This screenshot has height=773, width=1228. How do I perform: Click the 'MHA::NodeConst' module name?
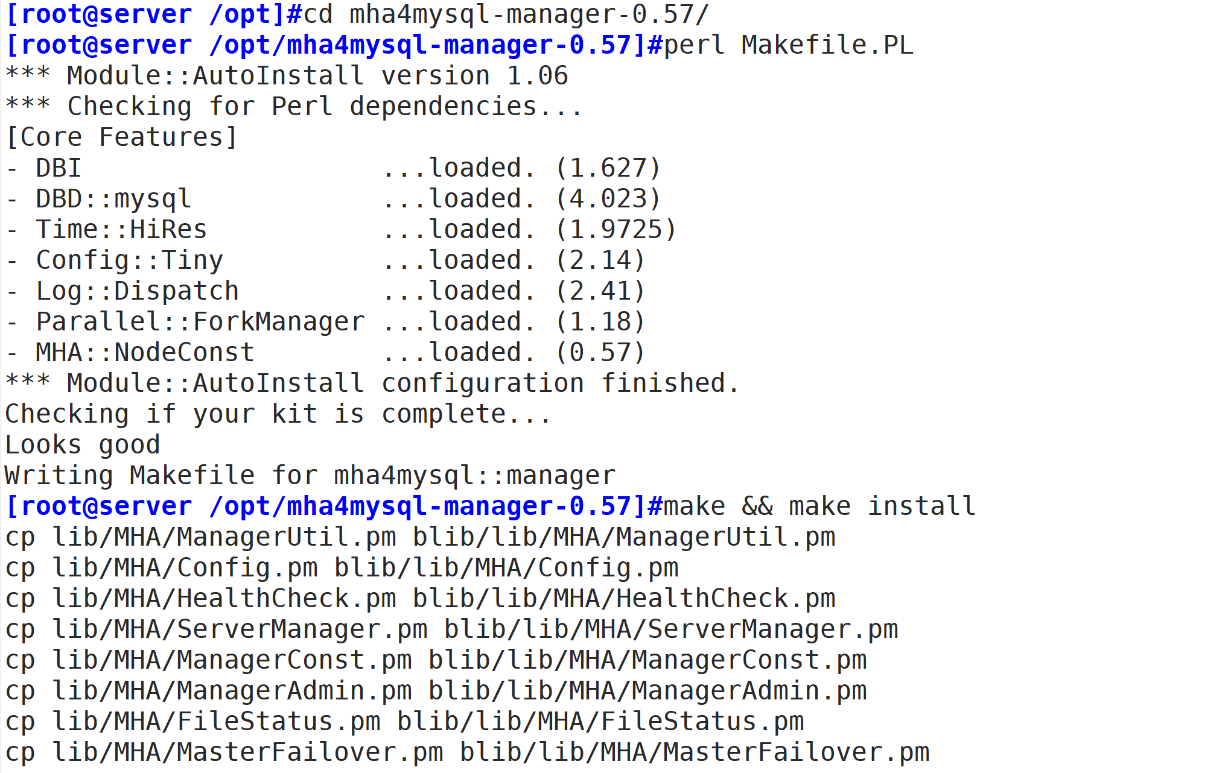[x=145, y=353]
